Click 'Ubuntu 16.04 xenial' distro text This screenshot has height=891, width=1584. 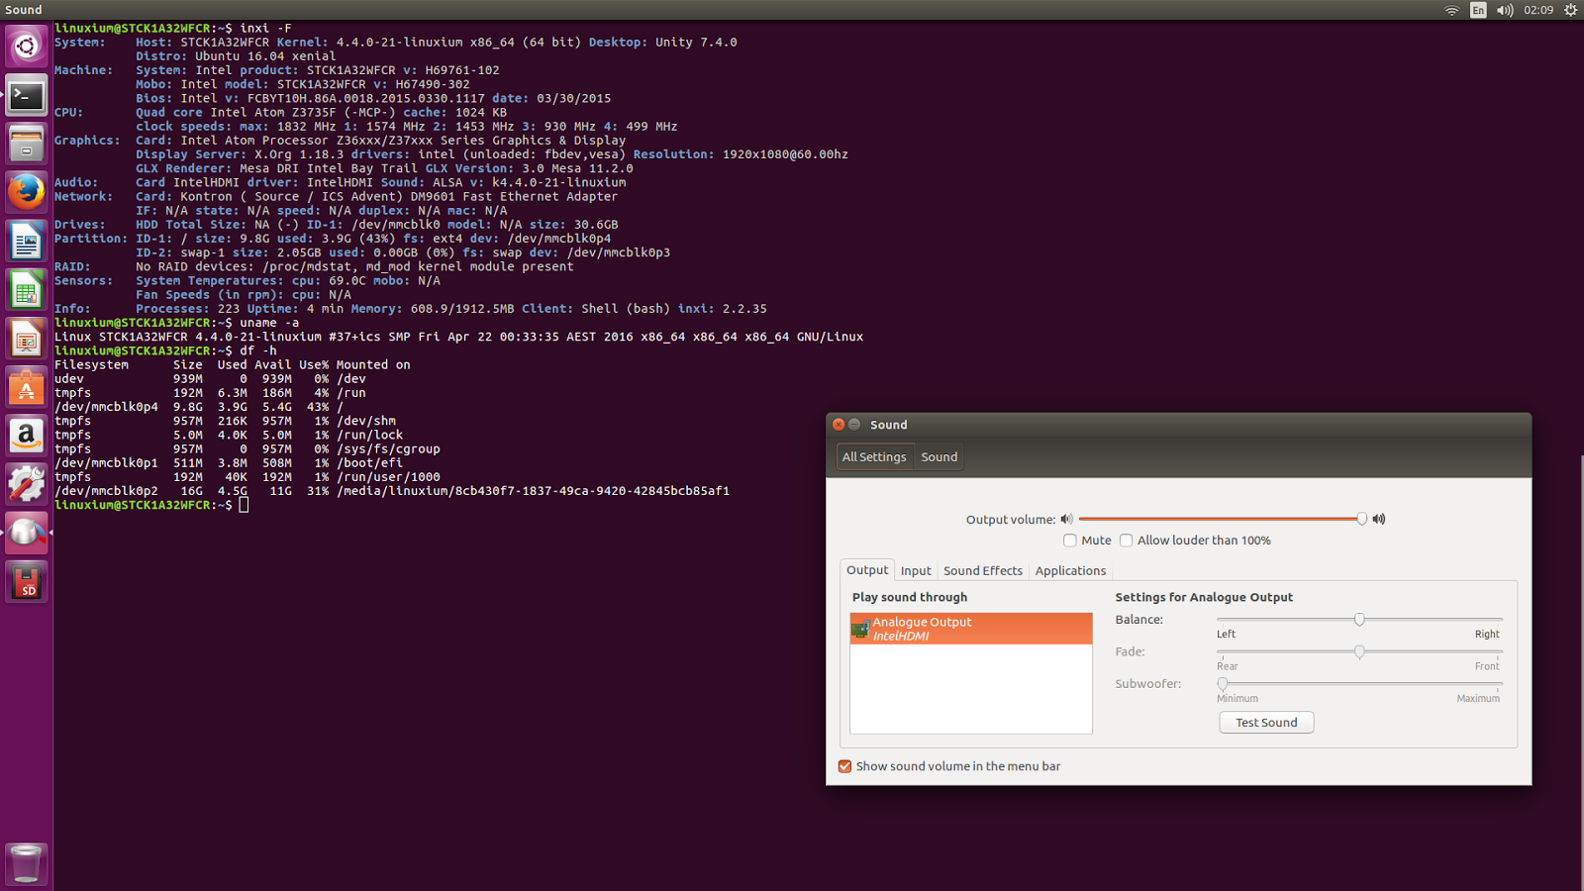pos(265,56)
